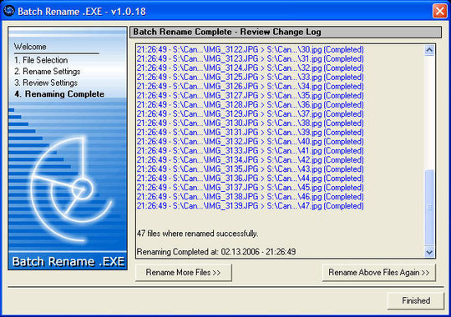
Task: Click the log scrollbar up arrow
Action: [x=429, y=50]
